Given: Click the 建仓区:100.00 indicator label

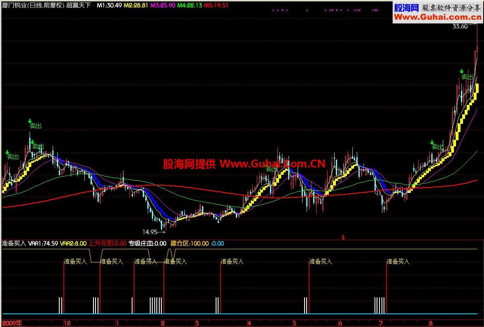Looking at the screenshot, I should click(189, 244).
